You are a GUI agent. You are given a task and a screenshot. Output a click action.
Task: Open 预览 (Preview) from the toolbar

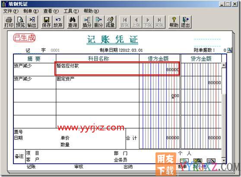point(20,22)
